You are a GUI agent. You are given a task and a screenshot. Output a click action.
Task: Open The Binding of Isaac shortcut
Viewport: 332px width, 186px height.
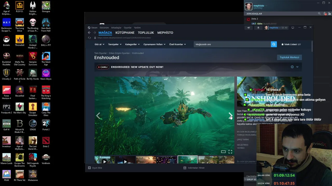tap(33, 25)
